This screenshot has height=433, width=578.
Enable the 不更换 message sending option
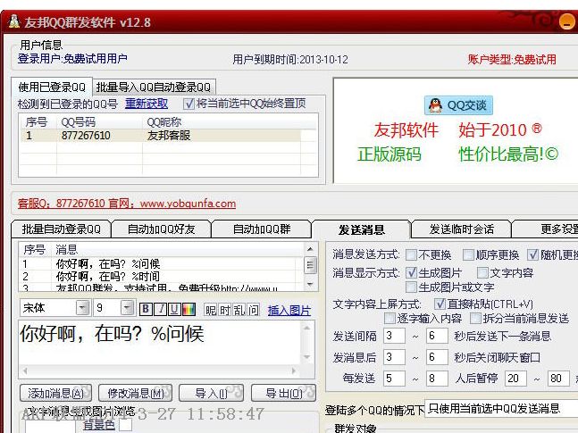point(412,254)
